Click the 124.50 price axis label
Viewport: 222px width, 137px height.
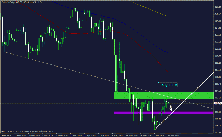[x=218, y=28]
